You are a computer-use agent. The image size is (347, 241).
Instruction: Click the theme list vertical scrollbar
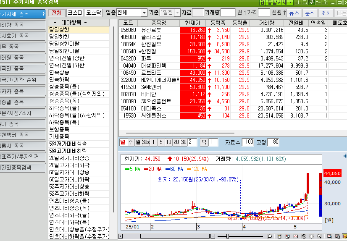113,119
